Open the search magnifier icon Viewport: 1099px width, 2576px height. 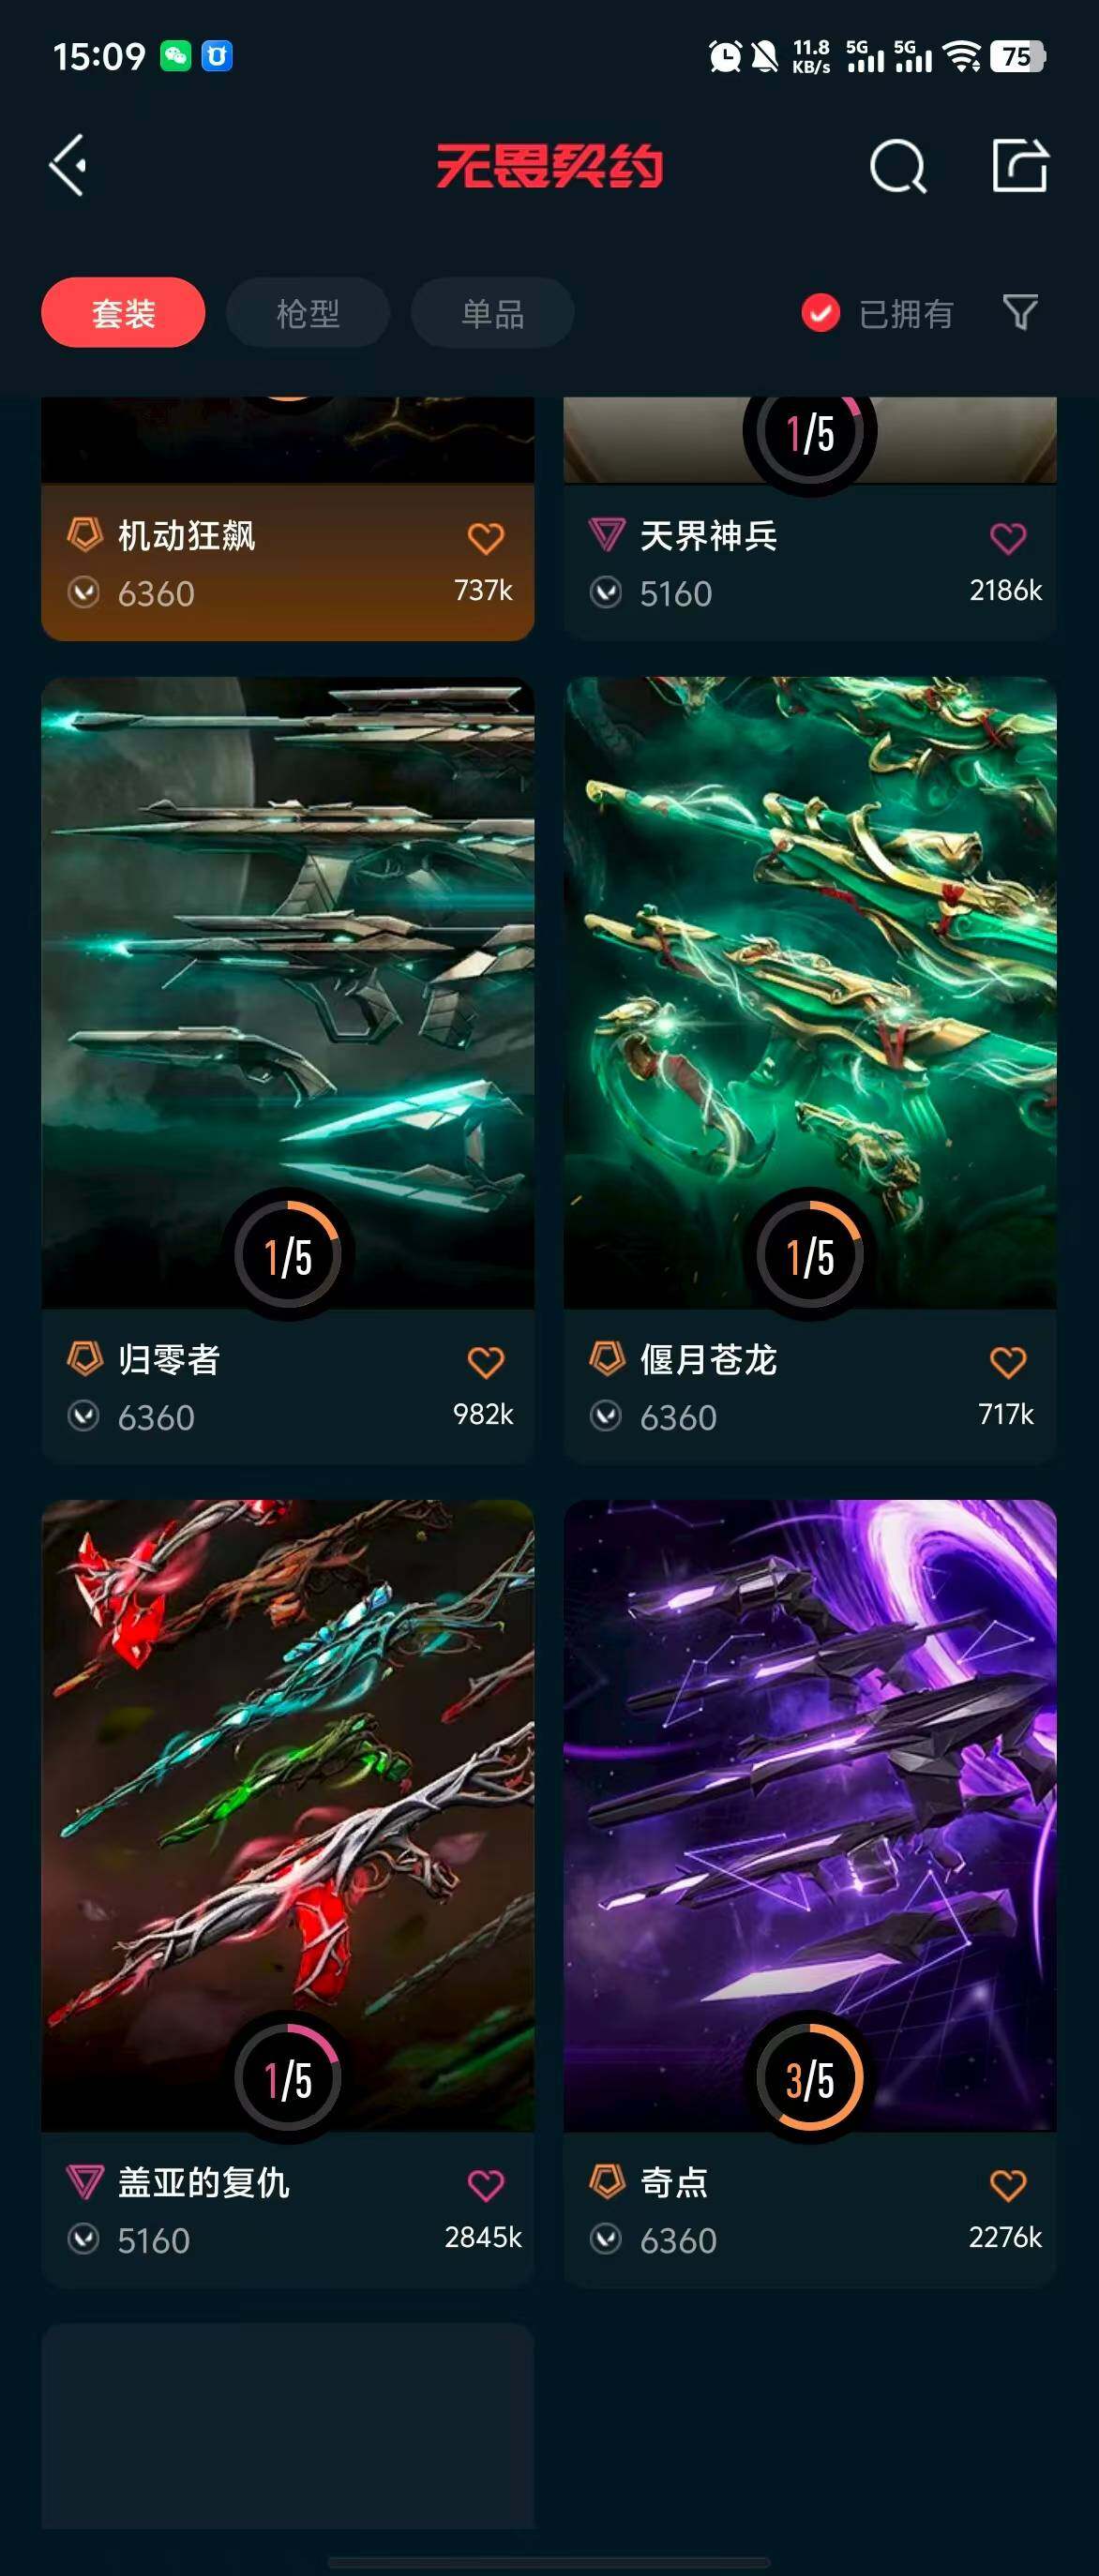tap(897, 165)
